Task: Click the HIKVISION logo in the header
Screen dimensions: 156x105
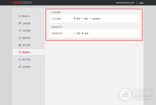Action: coord(22,3)
